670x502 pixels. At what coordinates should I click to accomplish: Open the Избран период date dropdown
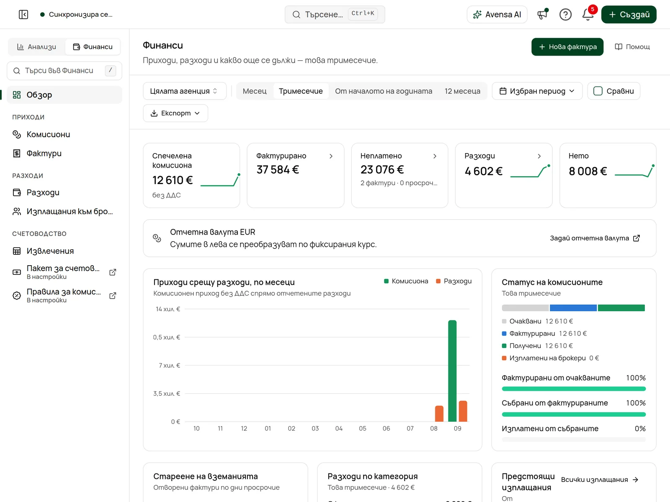pos(537,91)
